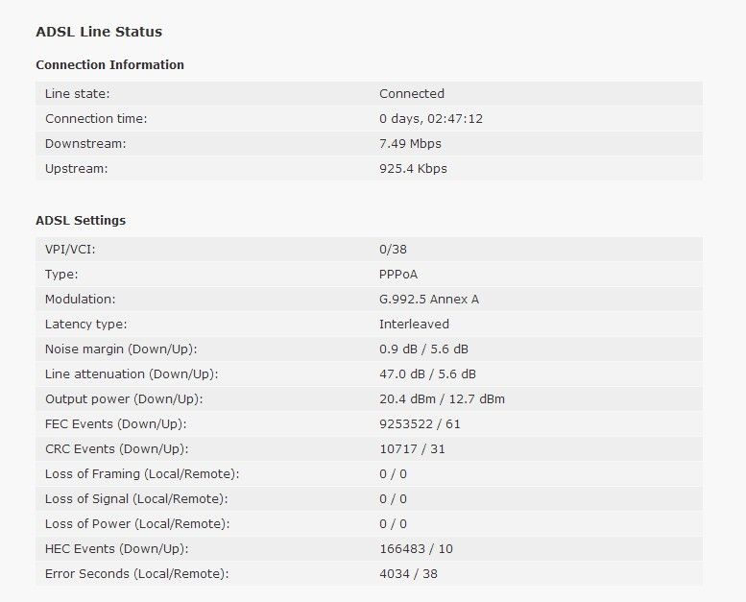Click the Modulation value G.992.5 Annex A
The height and width of the screenshot is (602, 746).
pyautogui.click(x=429, y=300)
